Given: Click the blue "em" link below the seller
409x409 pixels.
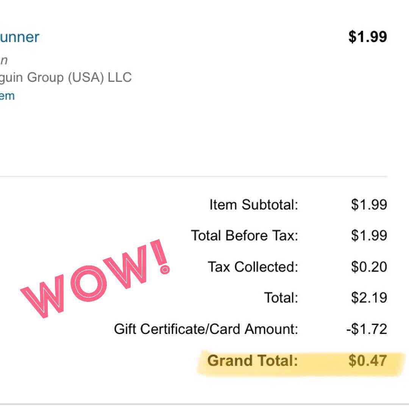Looking at the screenshot, I should pyautogui.click(x=7, y=96).
